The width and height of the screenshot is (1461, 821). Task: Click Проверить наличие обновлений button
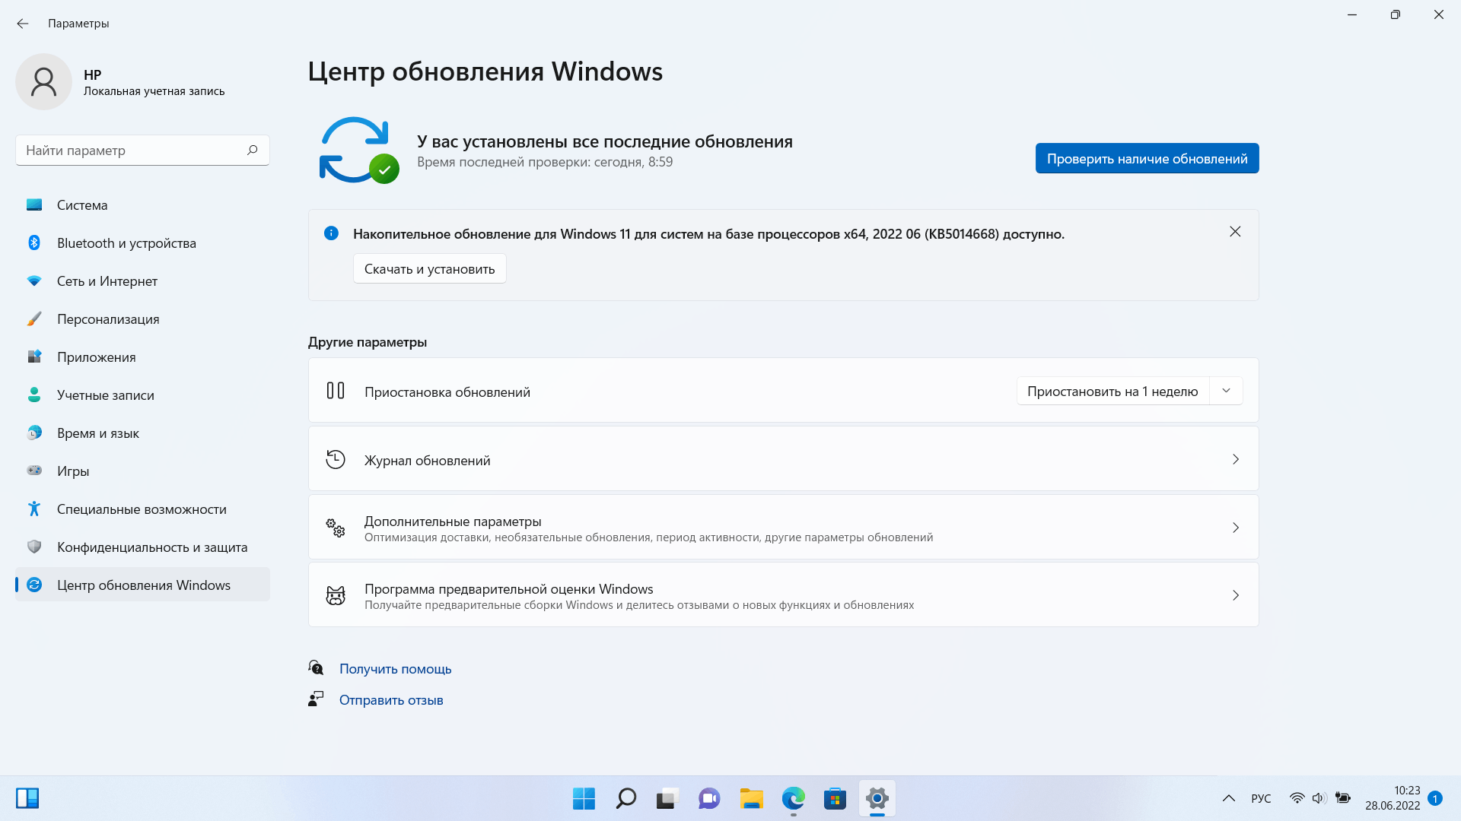tap(1147, 158)
